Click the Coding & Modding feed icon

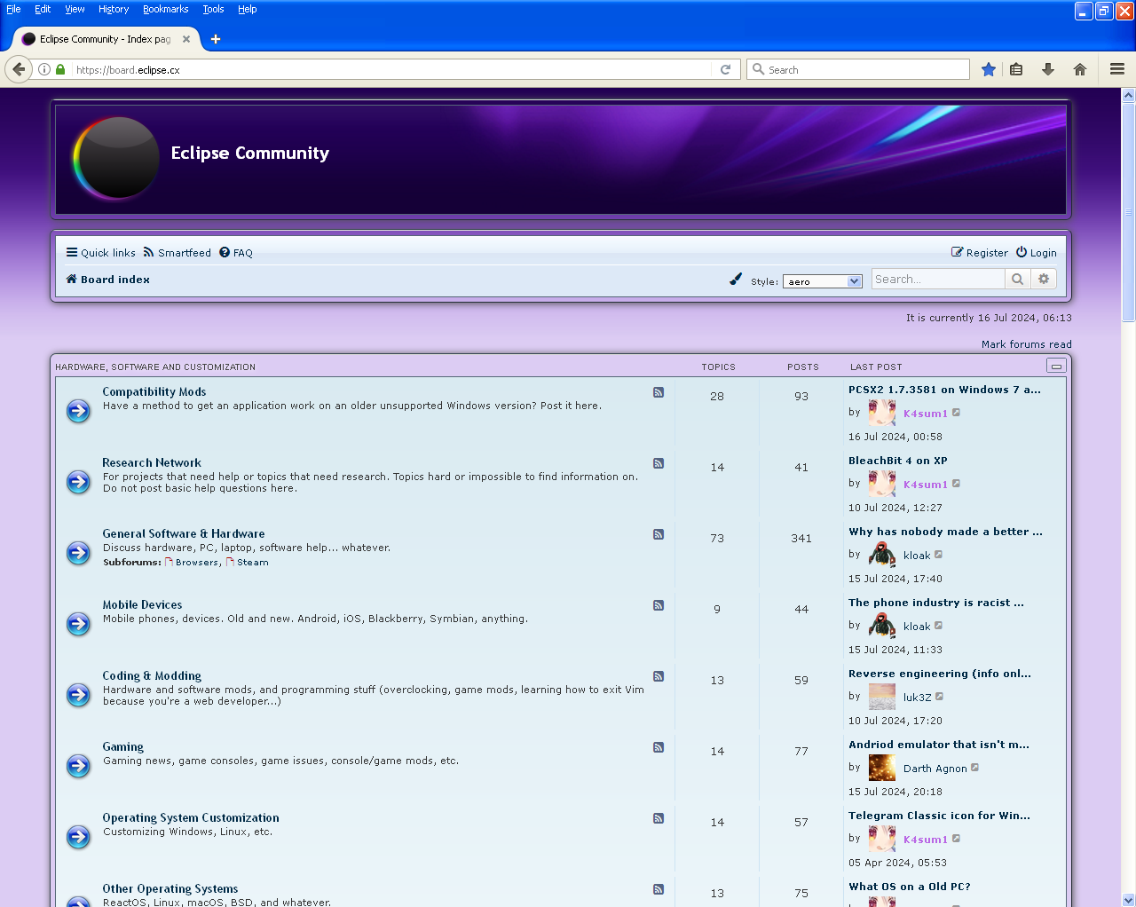coord(659,676)
